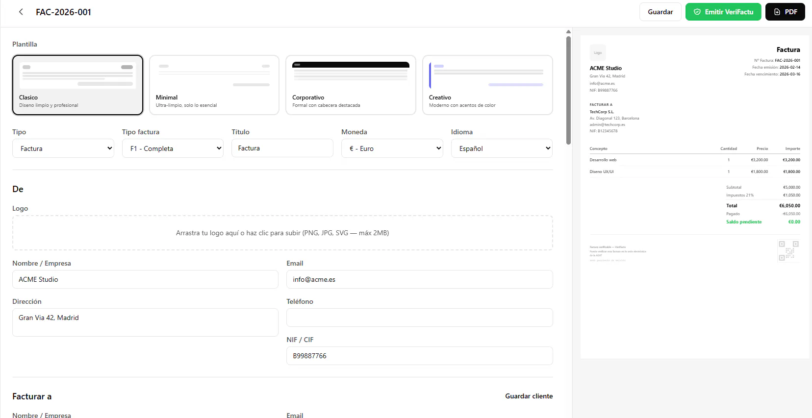Save the invoice with Guardar
The image size is (812, 418).
(660, 12)
